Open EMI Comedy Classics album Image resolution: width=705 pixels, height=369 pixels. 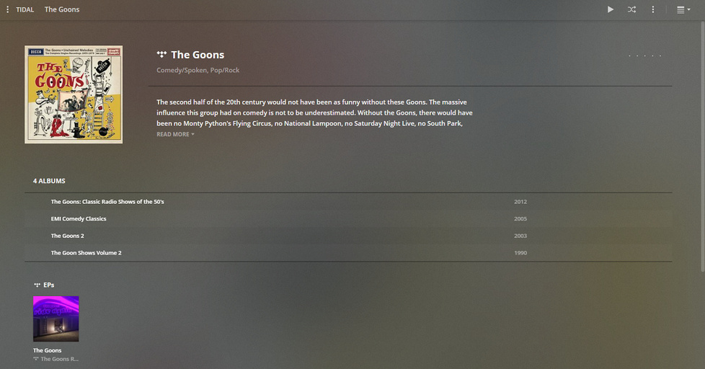(x=348, y=219)
